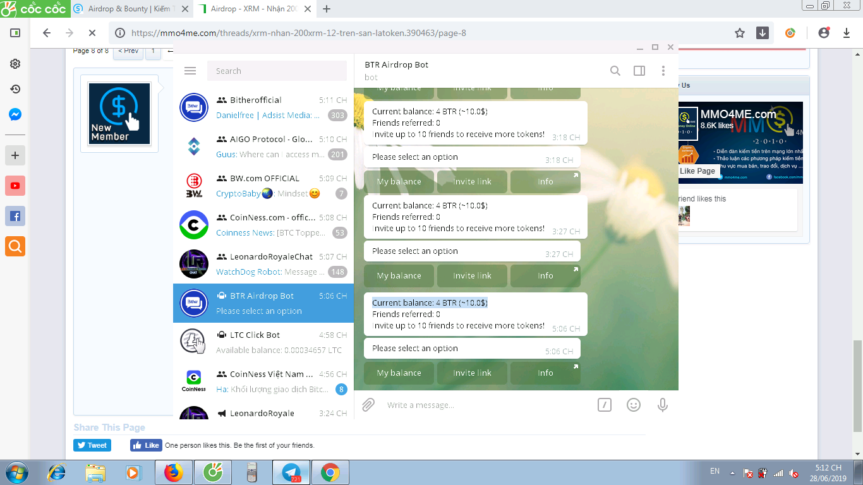Click the download icon beside the bookmark star
Screen dimensions: 863x485
tap(763, 33)
